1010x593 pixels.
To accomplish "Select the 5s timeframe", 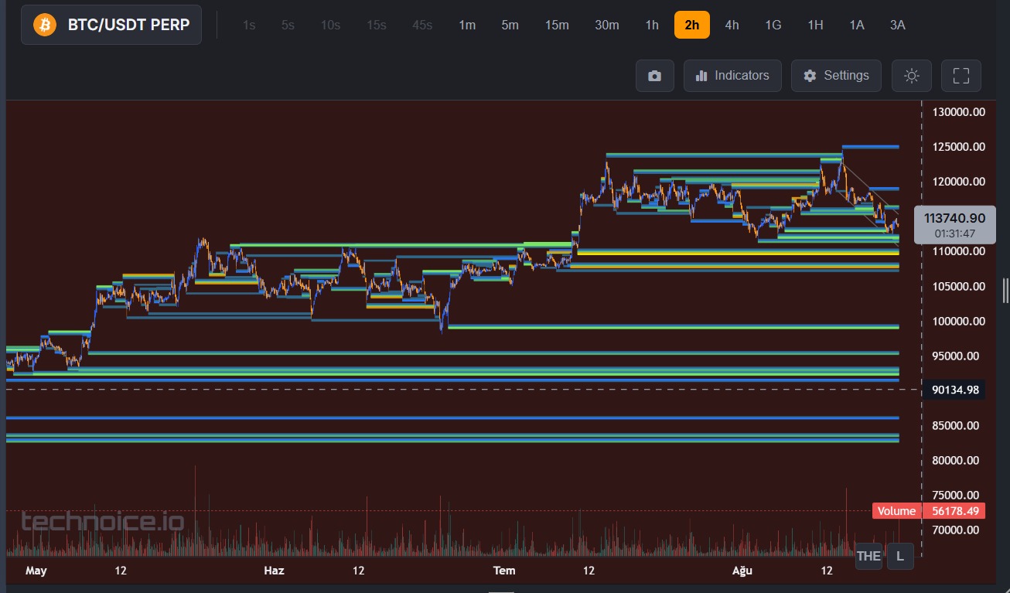I will (x=288, y=25).
